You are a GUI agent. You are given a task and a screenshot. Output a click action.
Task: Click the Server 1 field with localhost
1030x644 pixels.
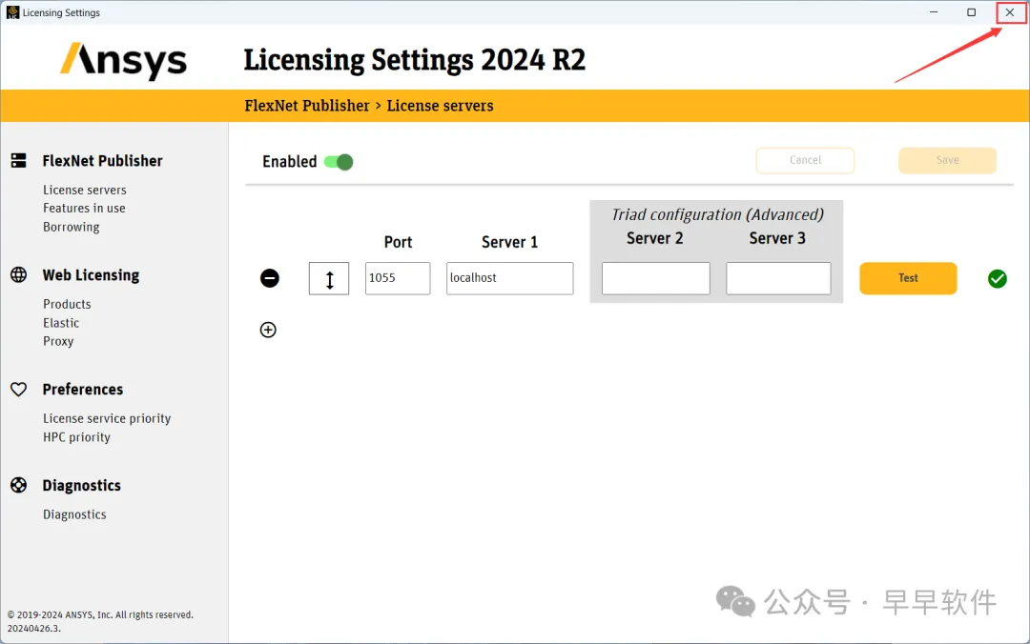pos(509,278)
